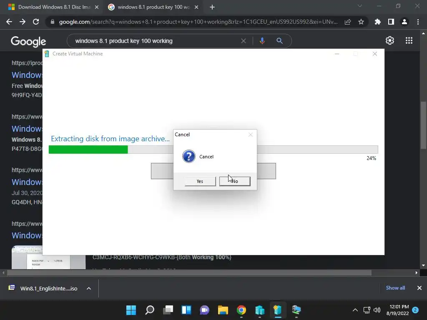This screenshot has width=427, height=320.
Task: Click the blue question mark icon in dialog
Action: (189, 157)
